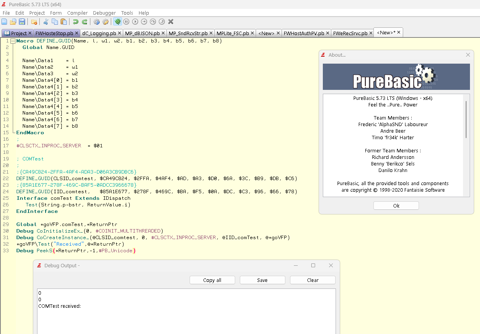Click the #CLSCTX_INPROC_SERVER constant on line 17
This screenshot has width=480, height=334.
tap(49, 145)
